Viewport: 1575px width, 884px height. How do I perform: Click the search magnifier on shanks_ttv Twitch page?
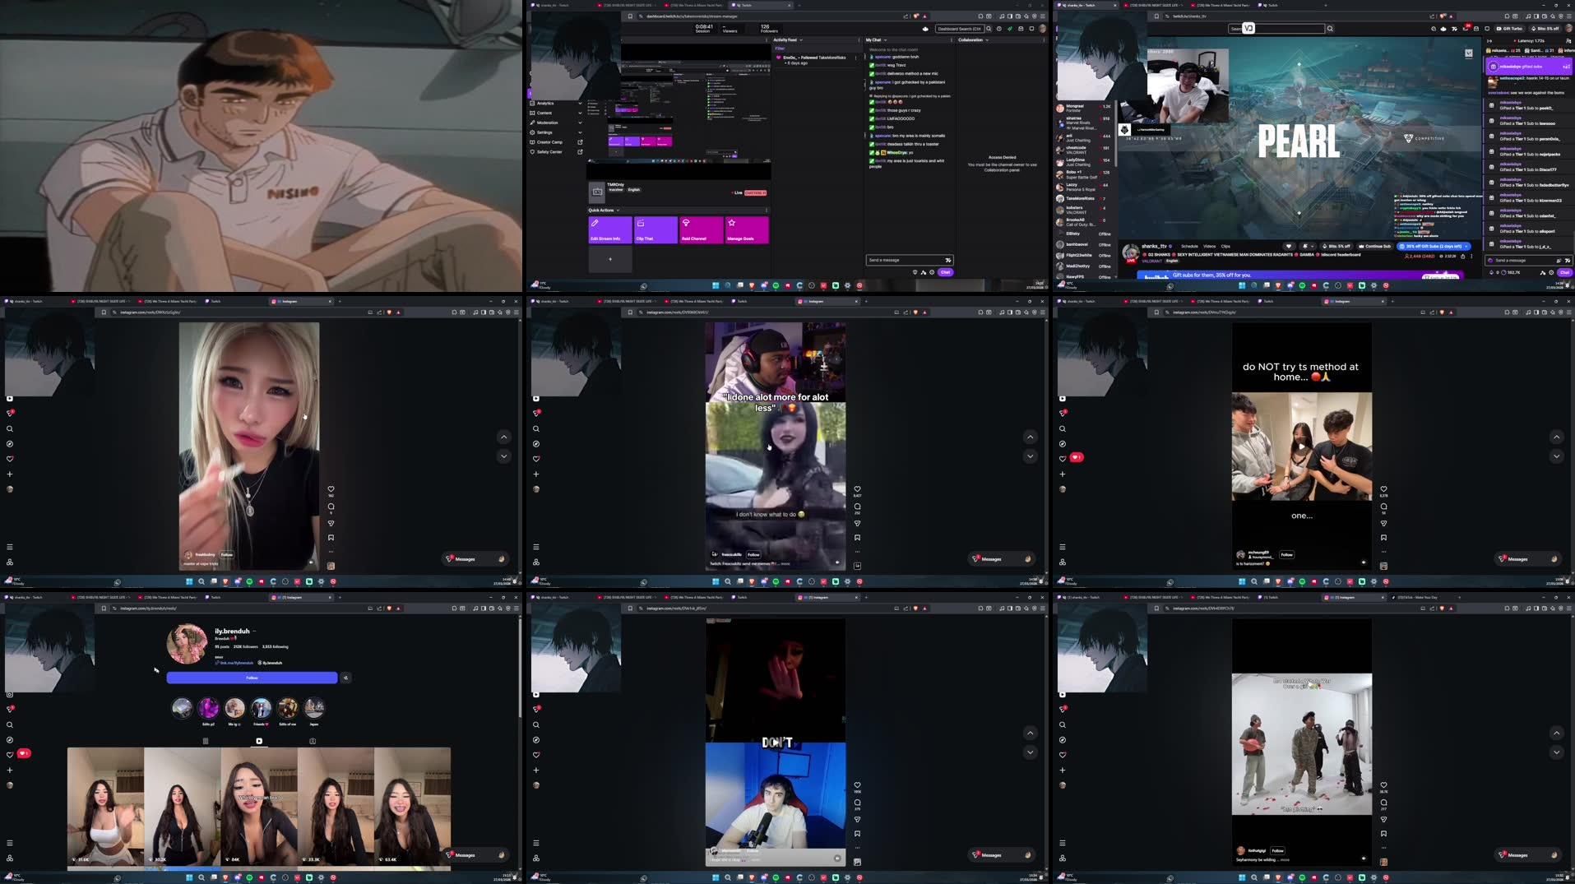[1330, 29]
